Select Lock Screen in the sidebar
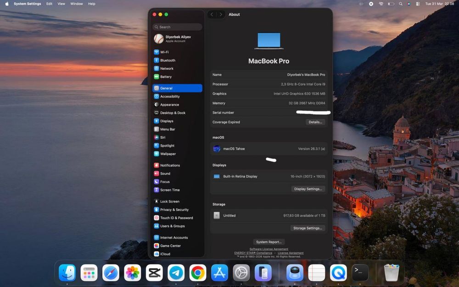 [177, 202]
